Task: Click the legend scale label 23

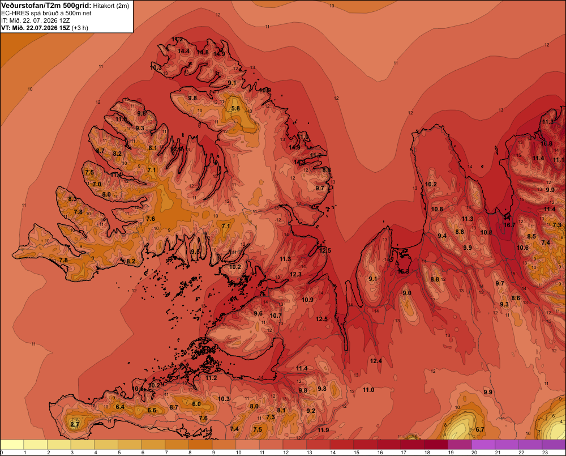Action: tap(545, 453)
